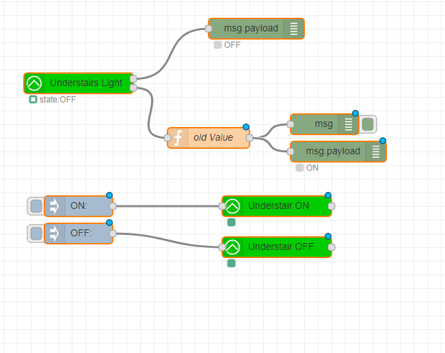Viewport: 445px width, 353px height.
Task: Click Understair OFF output port
Action: 332,247
